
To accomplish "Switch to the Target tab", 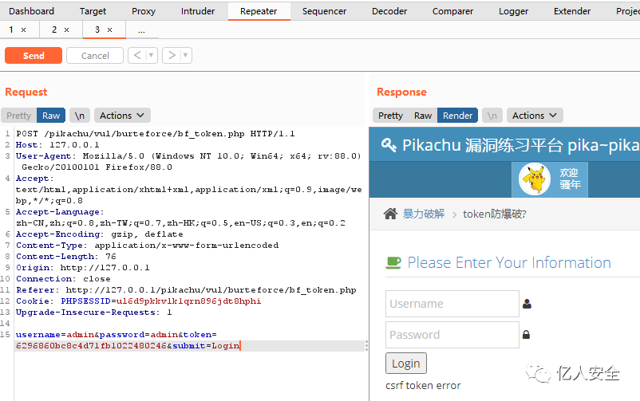I will pyautogui.click(x=93, y=11).
